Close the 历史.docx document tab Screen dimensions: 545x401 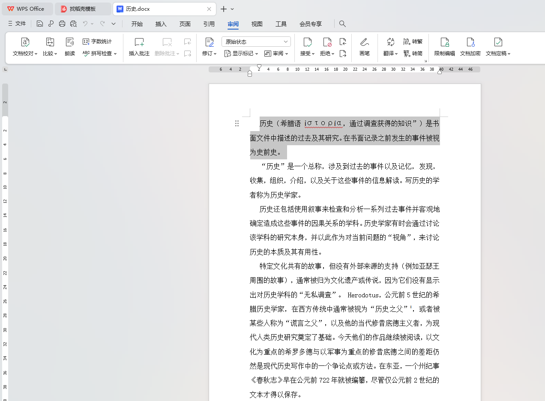209,9
